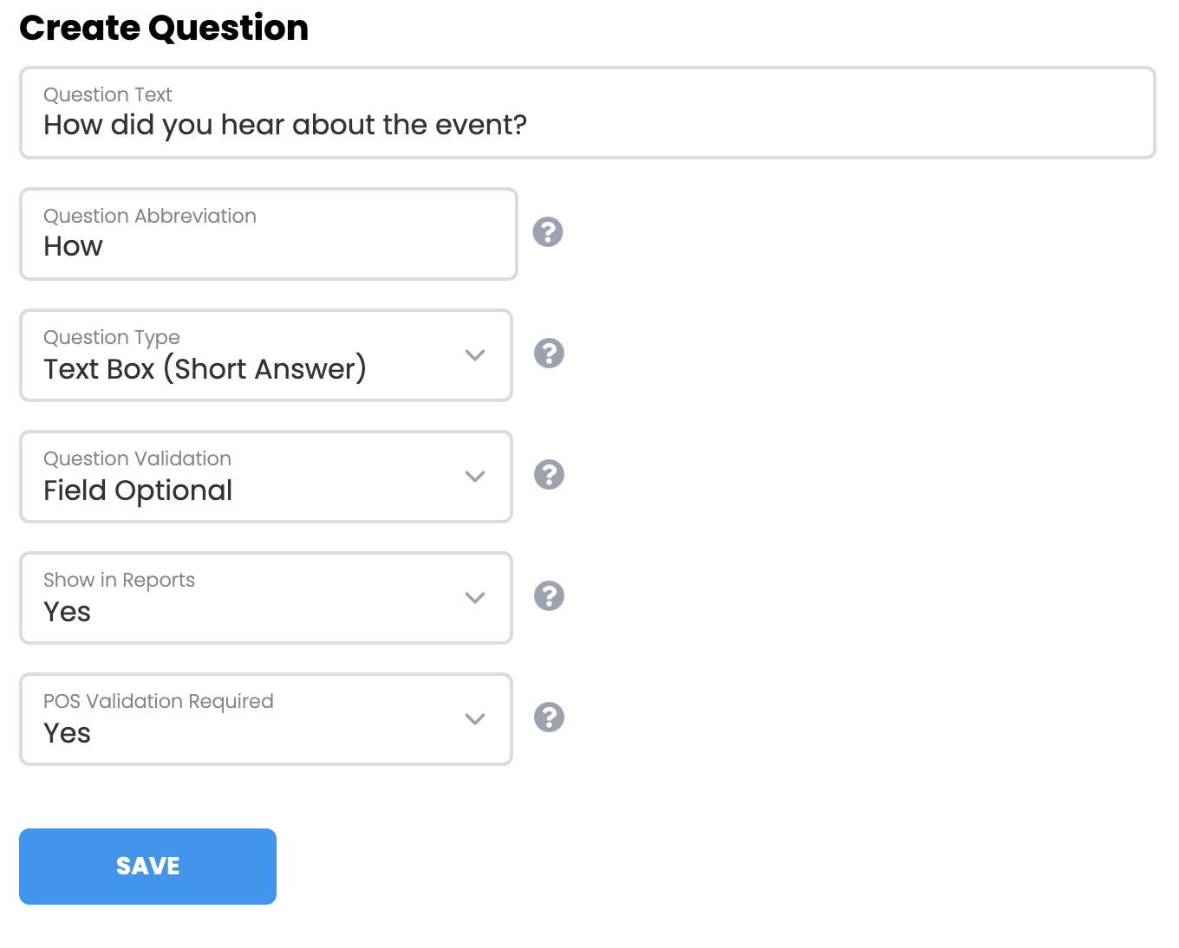
Task: Select the 'How' abbreviation text
Action: click(x=74, y=246)
